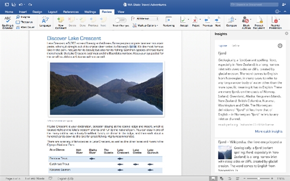Toggle Track Changes switch

120,20
